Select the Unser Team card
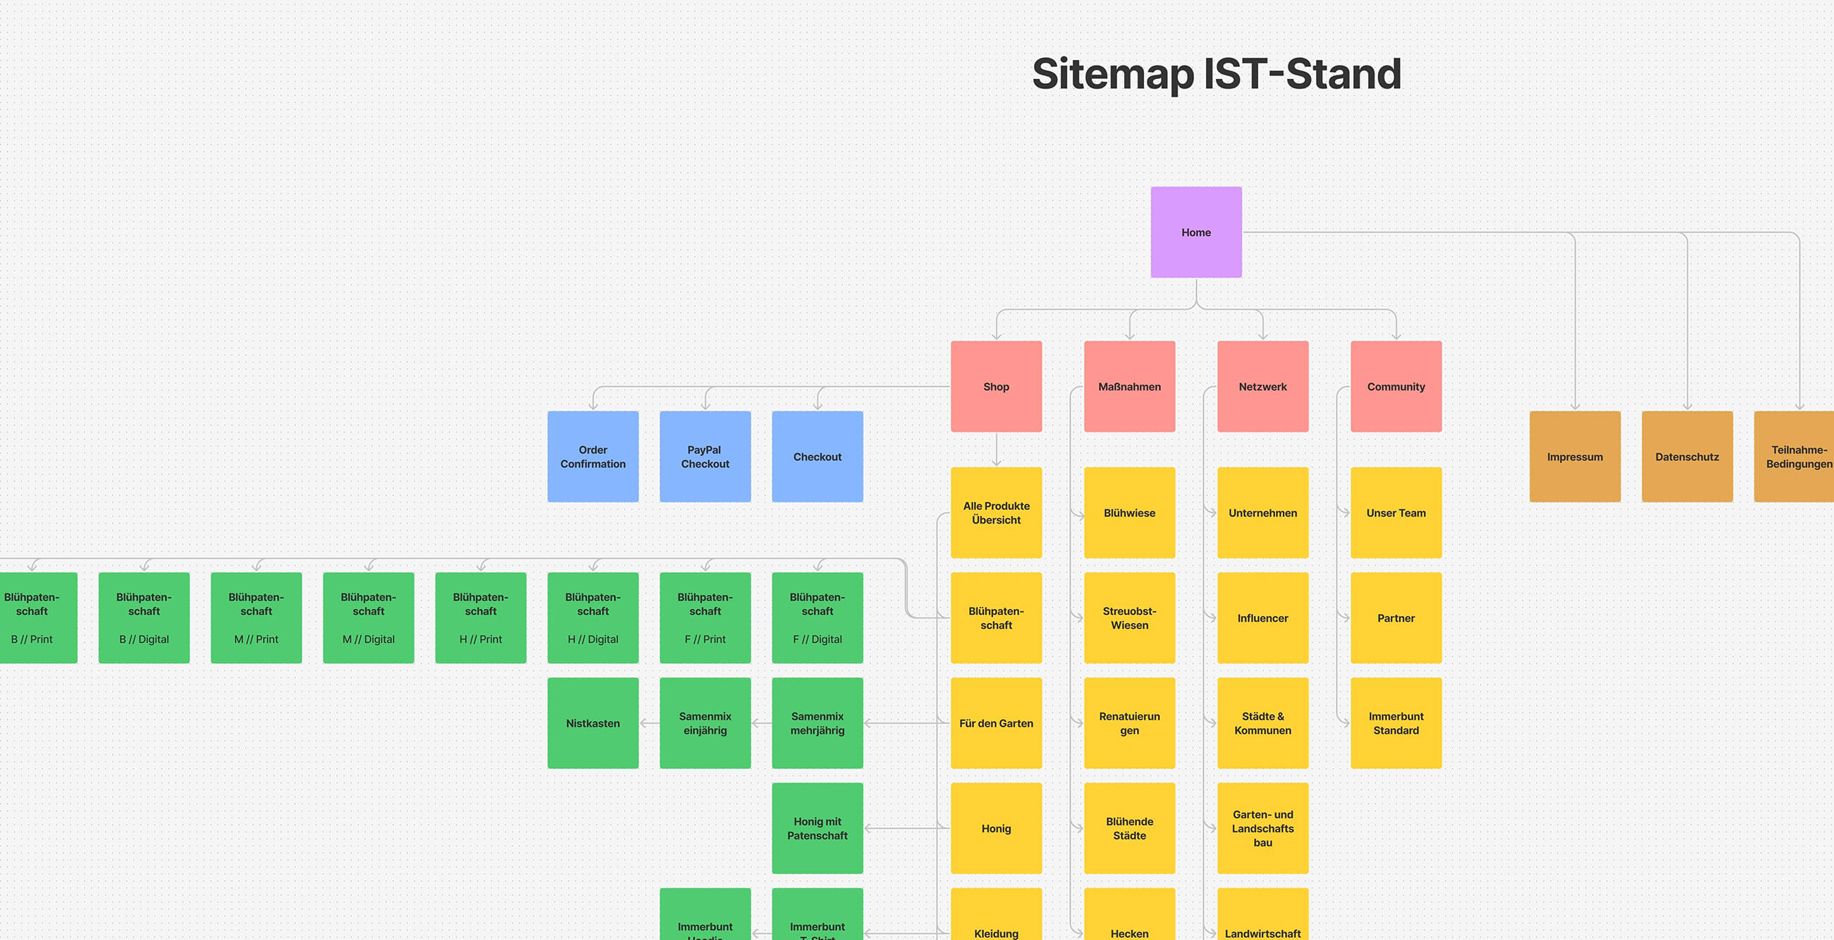1834x940 pixels. click(x=1396, y=512)
